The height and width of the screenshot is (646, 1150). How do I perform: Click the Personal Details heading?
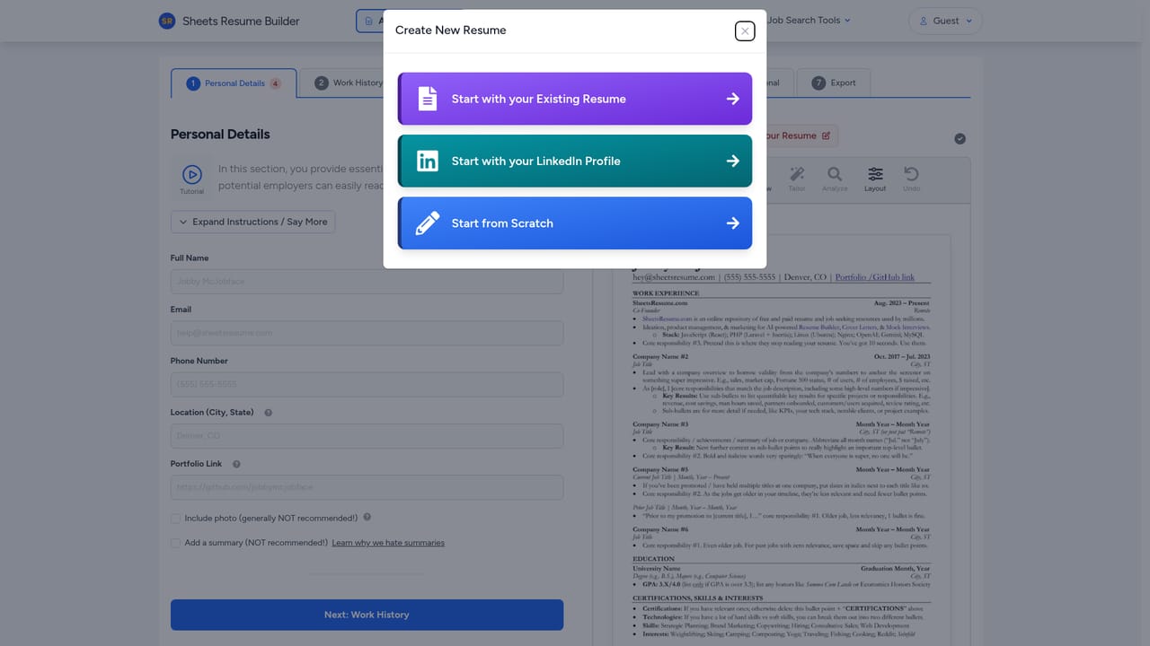(x=220, y=134)
